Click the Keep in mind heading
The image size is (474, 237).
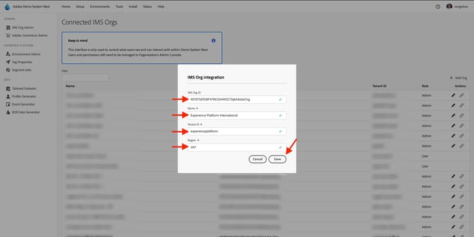click(78, 40)
